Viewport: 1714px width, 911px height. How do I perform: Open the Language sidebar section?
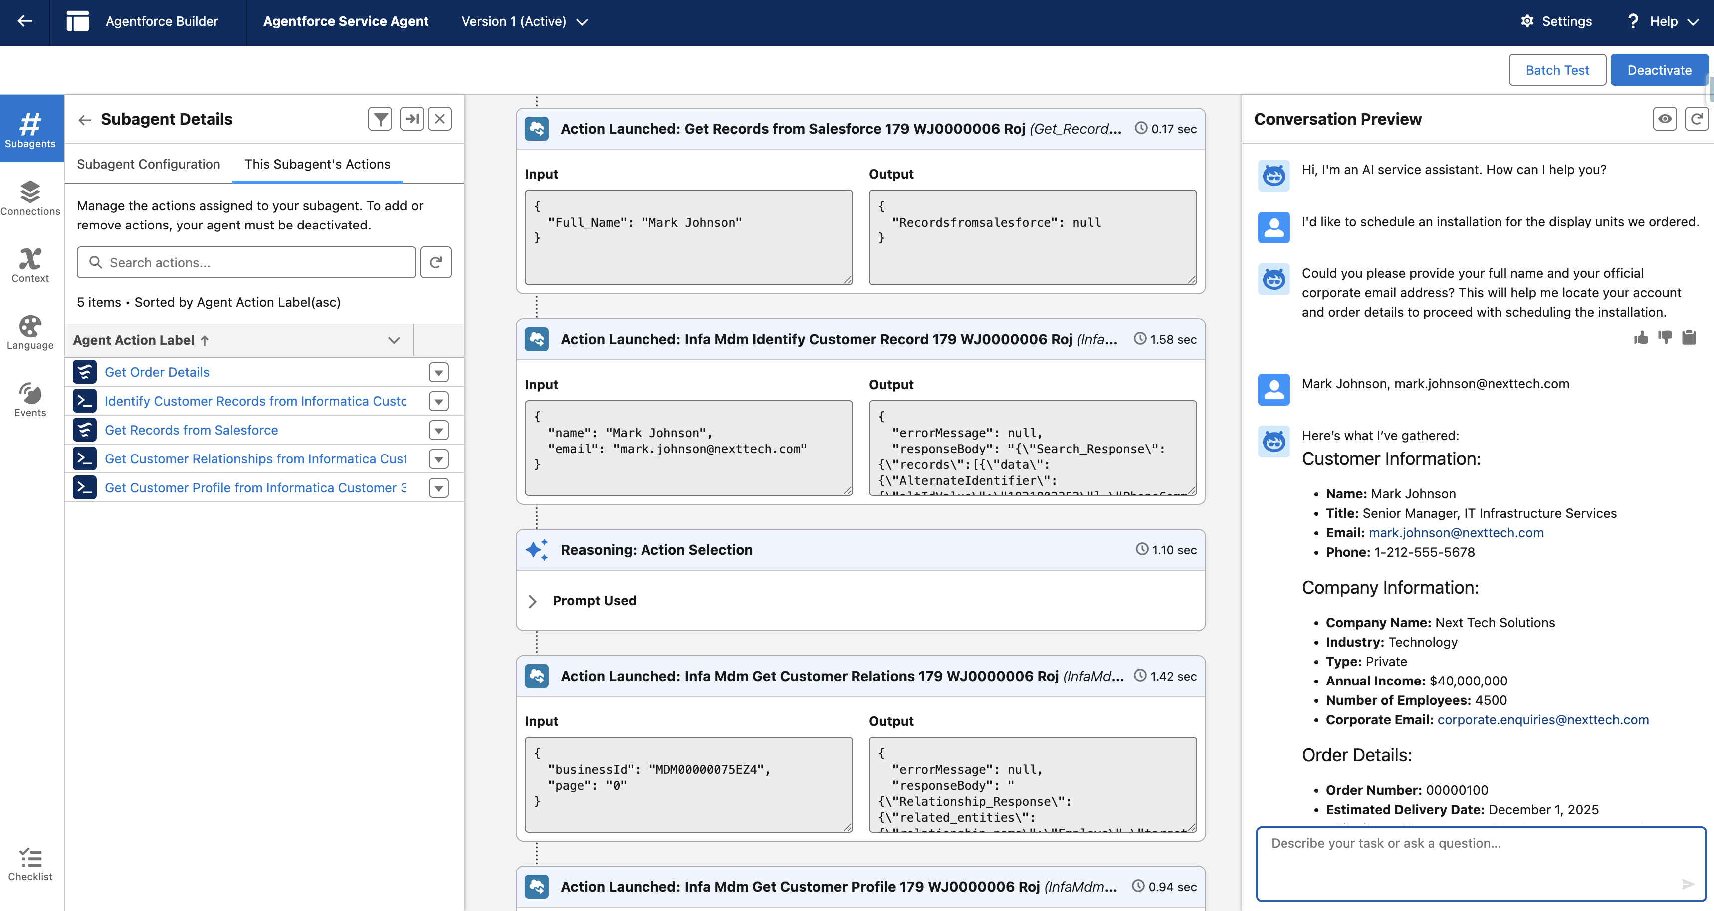click(x=30, y=332)
